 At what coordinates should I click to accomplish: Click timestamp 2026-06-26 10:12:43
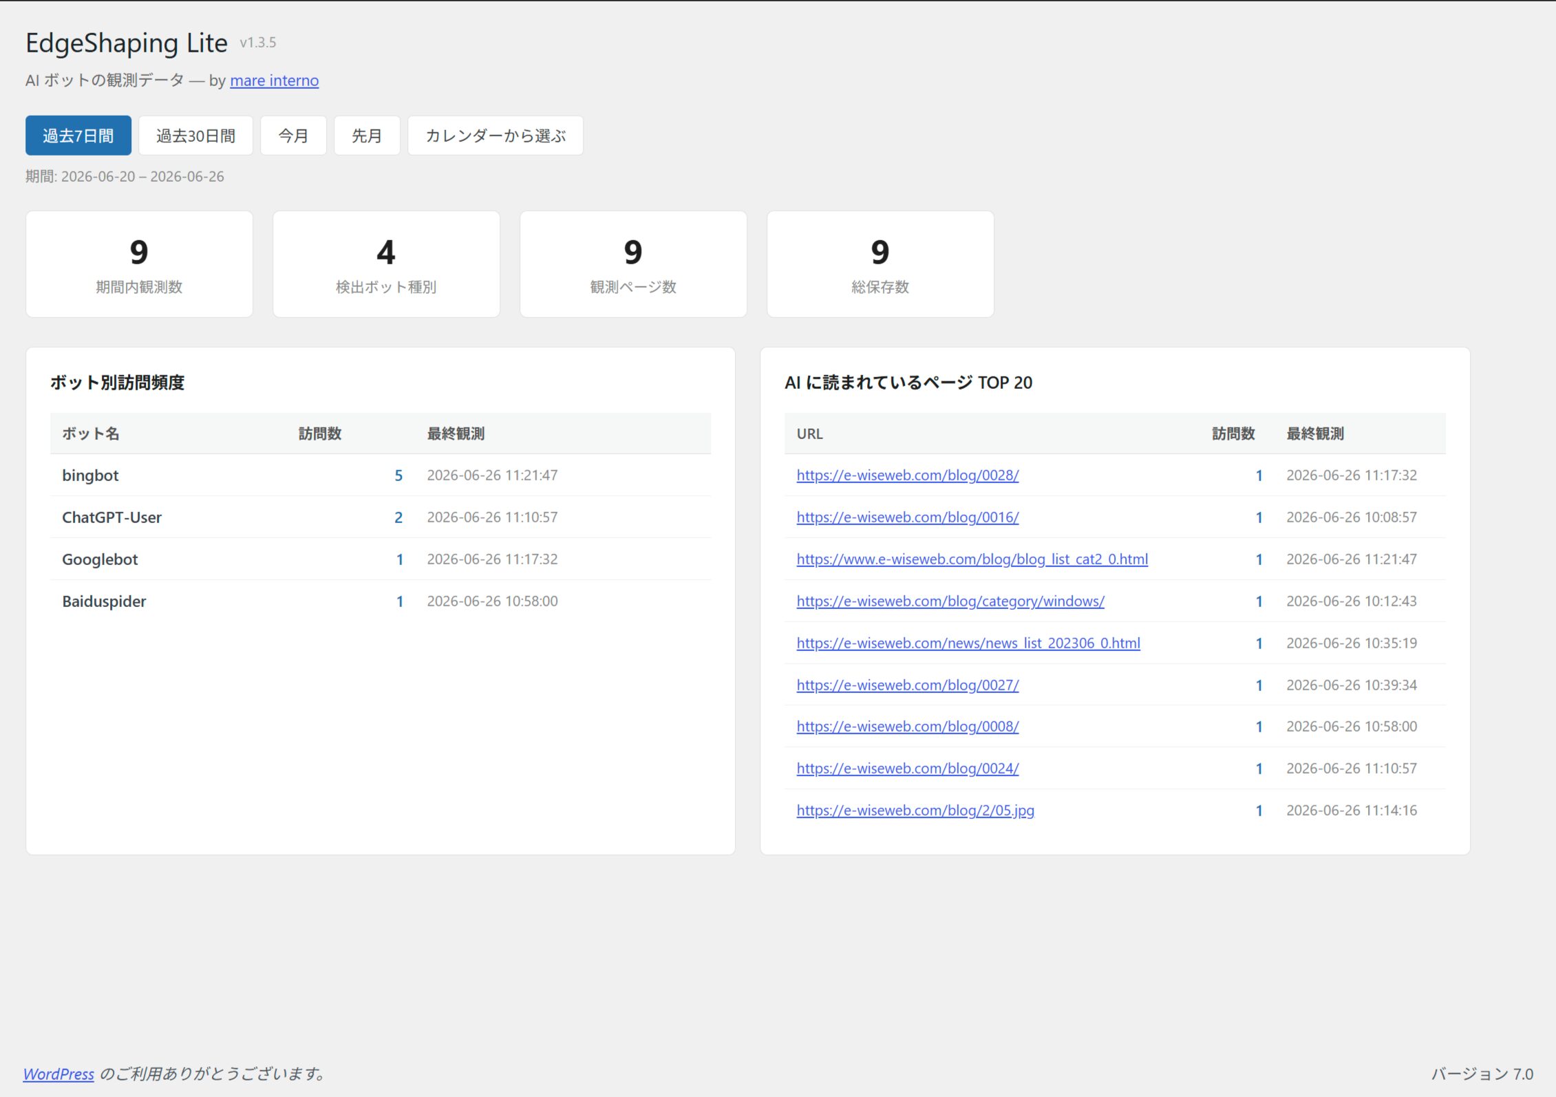tap(1352, 601)
